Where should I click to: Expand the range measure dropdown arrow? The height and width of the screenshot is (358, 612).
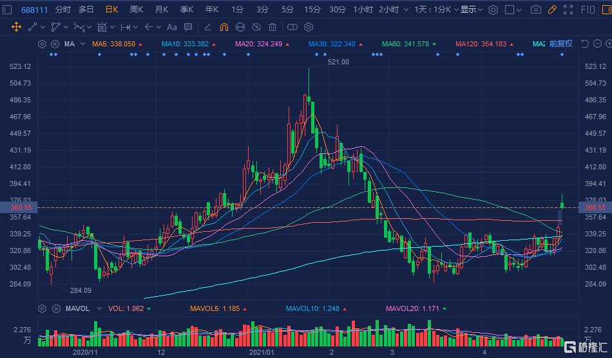coord(135,27)
